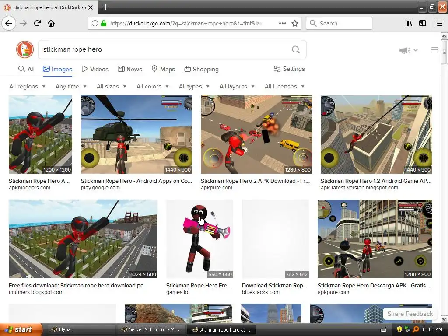The height and width of the screenshot is (336, 448).
Task: Expand the All layouts filter
Action: pos(237,86)
